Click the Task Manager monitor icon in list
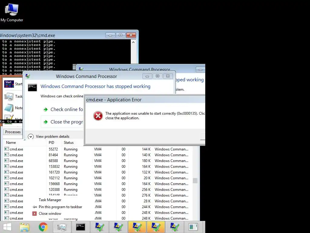The height and width of the screenshot is (233, 310). [x=9, y=96]
